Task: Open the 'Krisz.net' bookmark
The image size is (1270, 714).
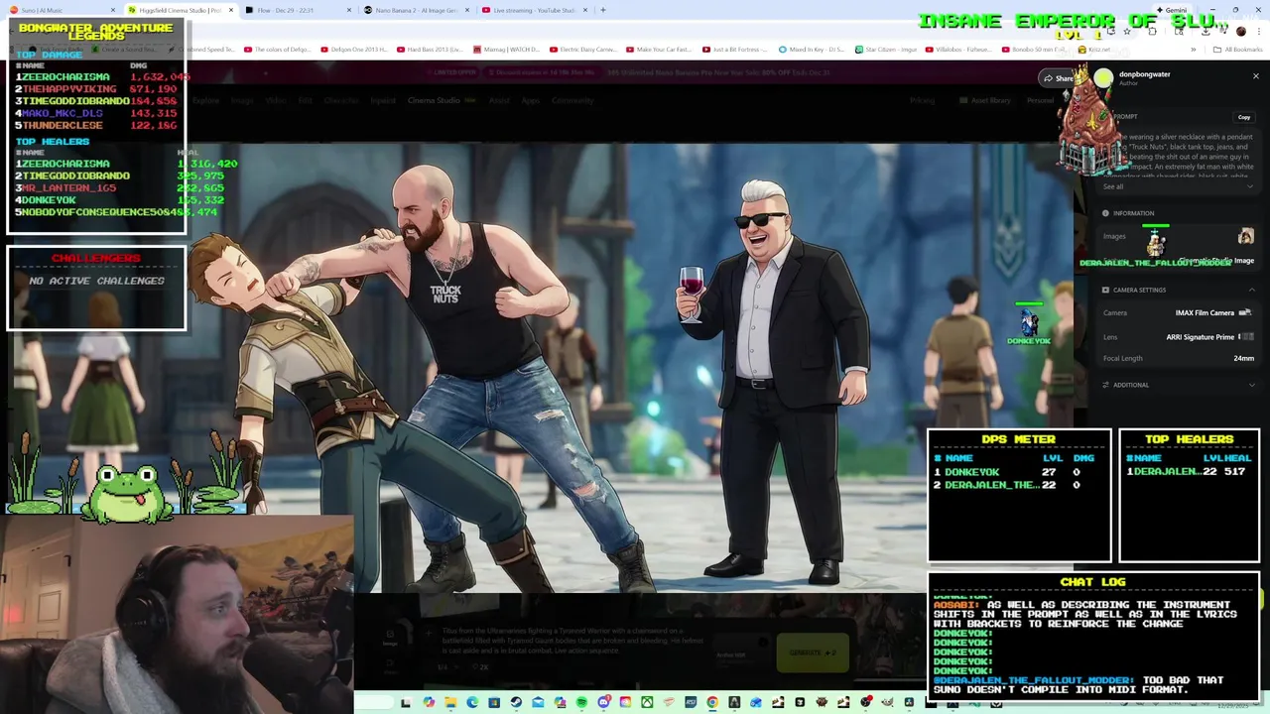Action: pos(1095,50)
